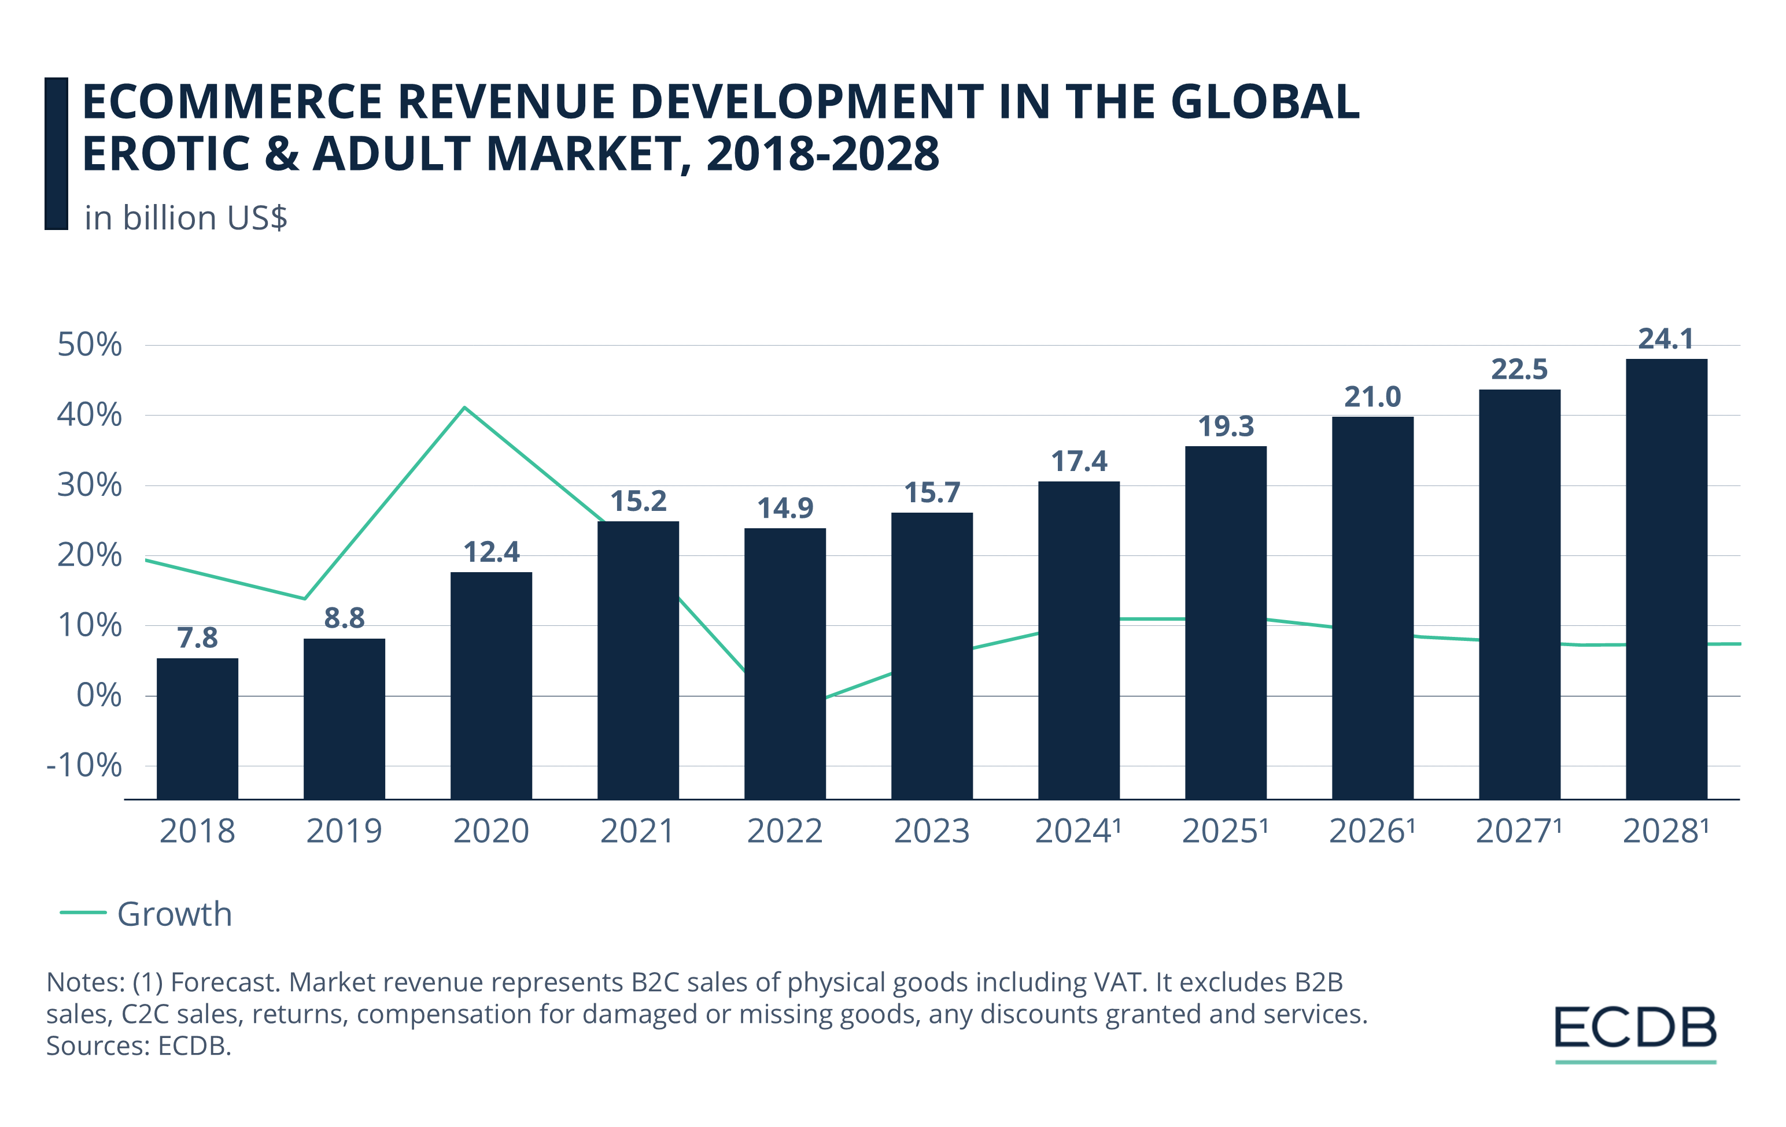
Task: Click the 50% axis tick label
Action: point(89,345)
